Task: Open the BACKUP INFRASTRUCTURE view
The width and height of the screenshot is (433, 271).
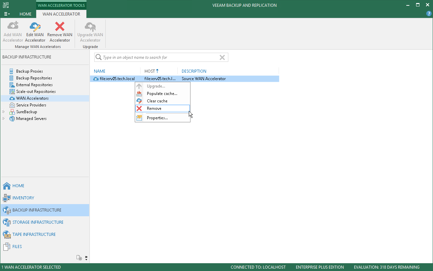Action: tap(45, 210)
